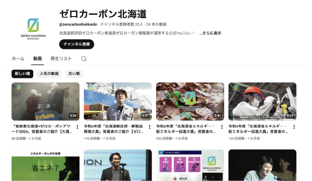The image size is (312, 181).
Task: Click the channel description text line
Action: click(x=129, y=33)
